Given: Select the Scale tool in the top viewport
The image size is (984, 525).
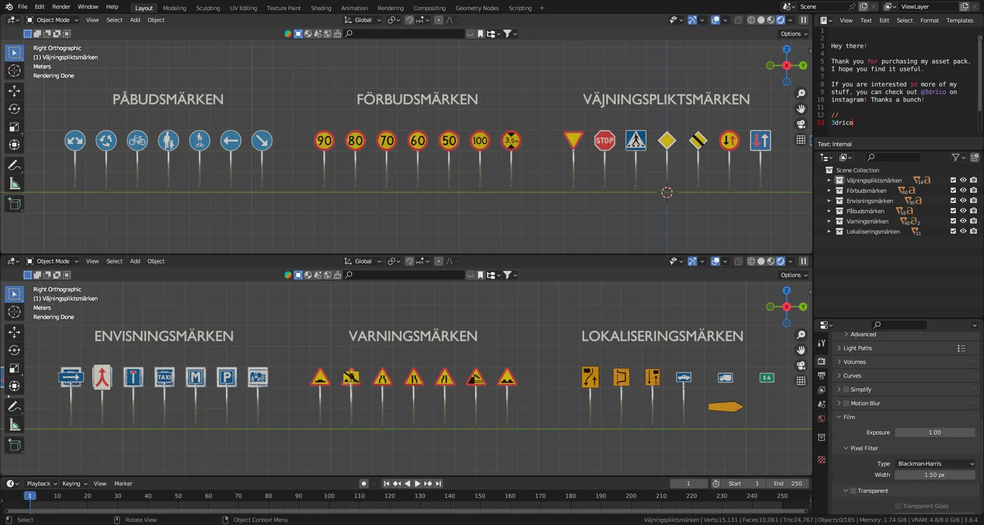Looking at the screenshot, I should 14,127.
